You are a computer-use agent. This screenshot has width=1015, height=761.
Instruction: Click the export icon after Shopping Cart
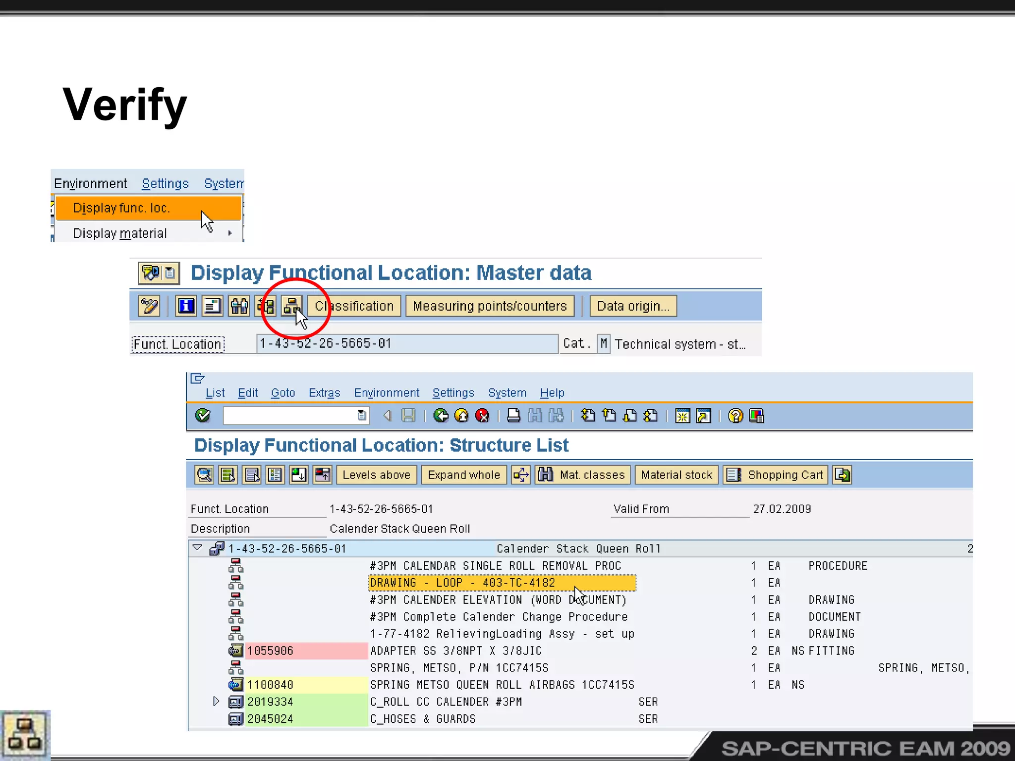tap(843, 475)
